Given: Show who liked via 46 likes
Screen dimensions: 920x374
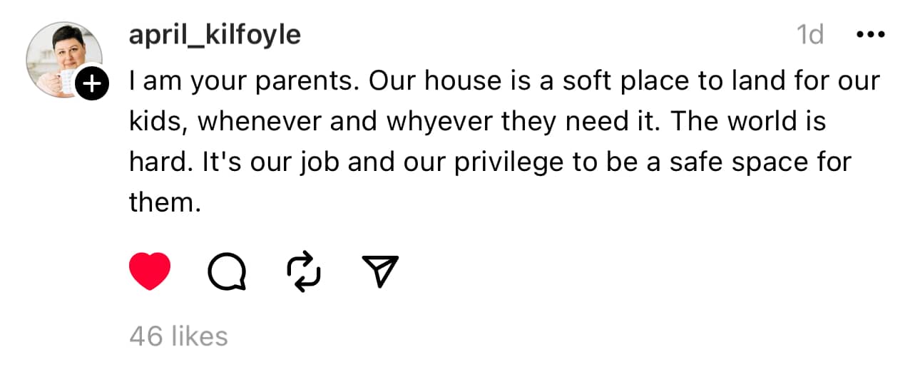Looking at the screenshot, I should pos(178,336).
